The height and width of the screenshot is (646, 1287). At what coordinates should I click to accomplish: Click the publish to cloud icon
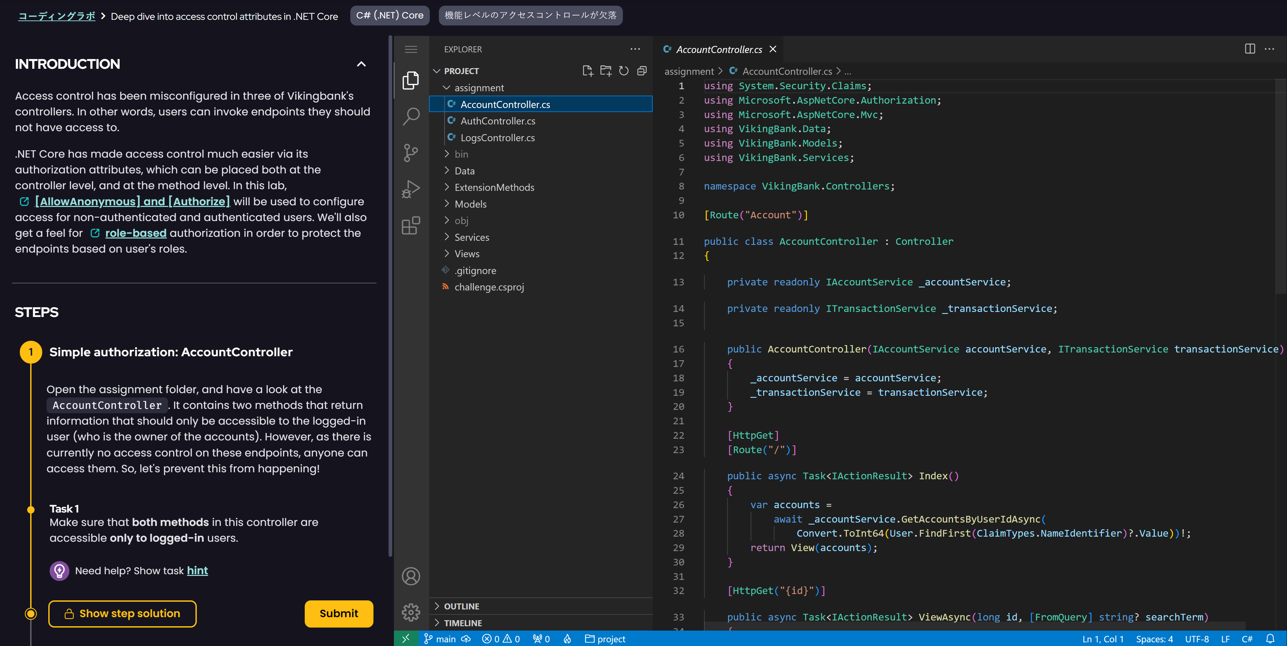(466, 639)
